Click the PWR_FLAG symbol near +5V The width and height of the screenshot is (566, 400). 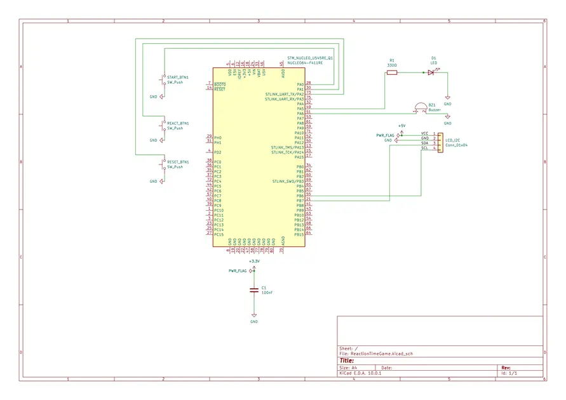[398, 135]
